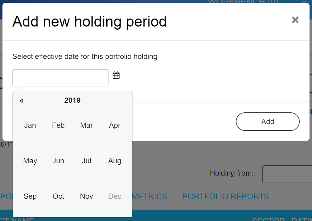312x221 pixels.
Task: Click the 2019 year header
Action: click(x=72, y=100)
